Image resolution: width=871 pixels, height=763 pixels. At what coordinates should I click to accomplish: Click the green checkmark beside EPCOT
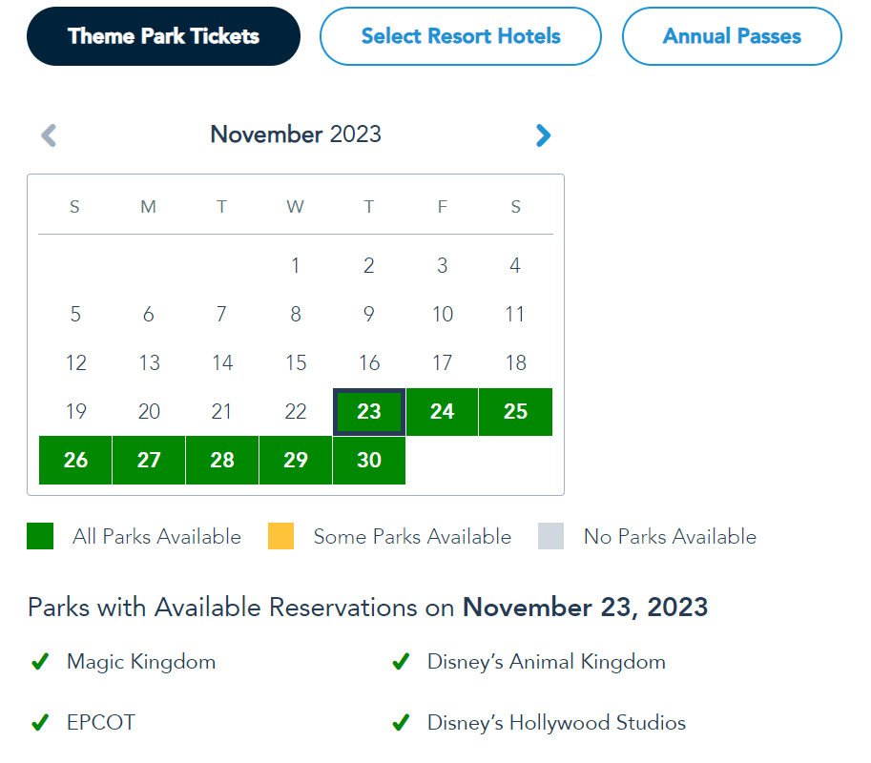[x=40, y=723]
